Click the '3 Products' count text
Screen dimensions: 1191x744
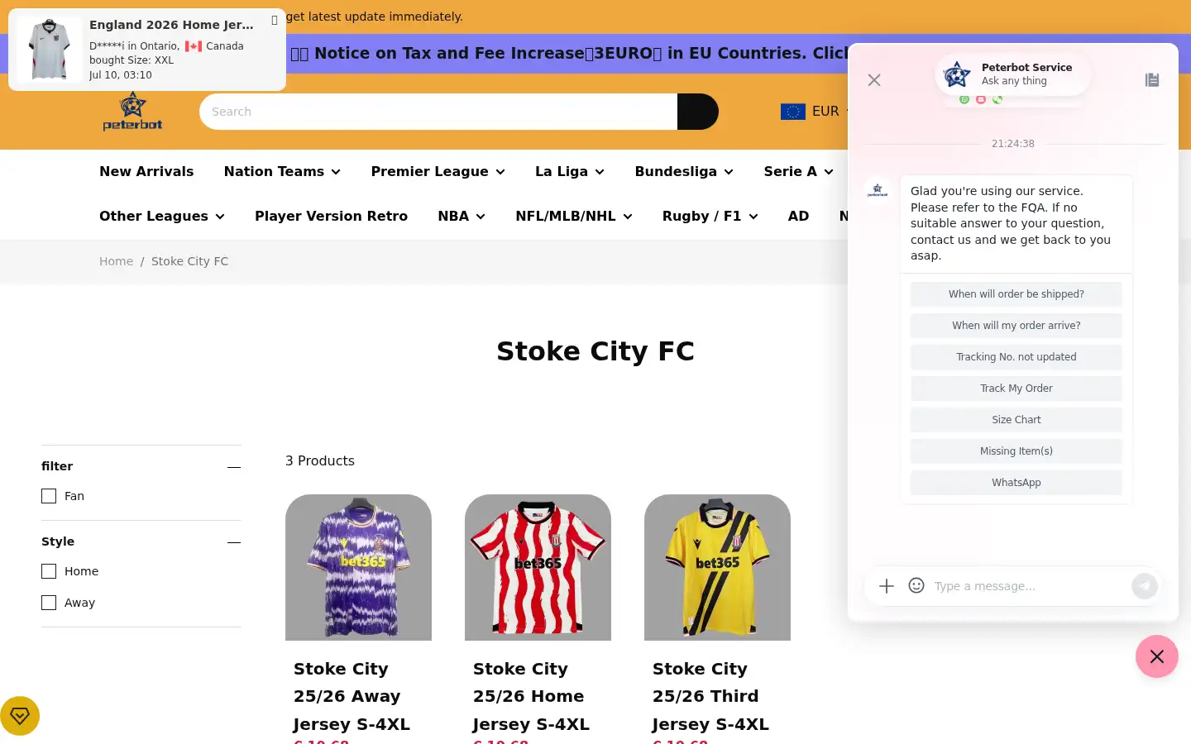point(320,461)
